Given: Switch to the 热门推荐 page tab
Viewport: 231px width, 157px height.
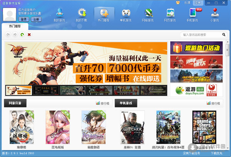Looking at the screenshot, I should coord(12,27).
